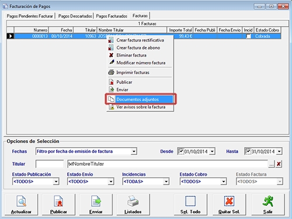Image resolution: width=292 pixels, height=219 pixels.
Task: Toggle the Hasta date checkbox
Action: tap(248, 151)
